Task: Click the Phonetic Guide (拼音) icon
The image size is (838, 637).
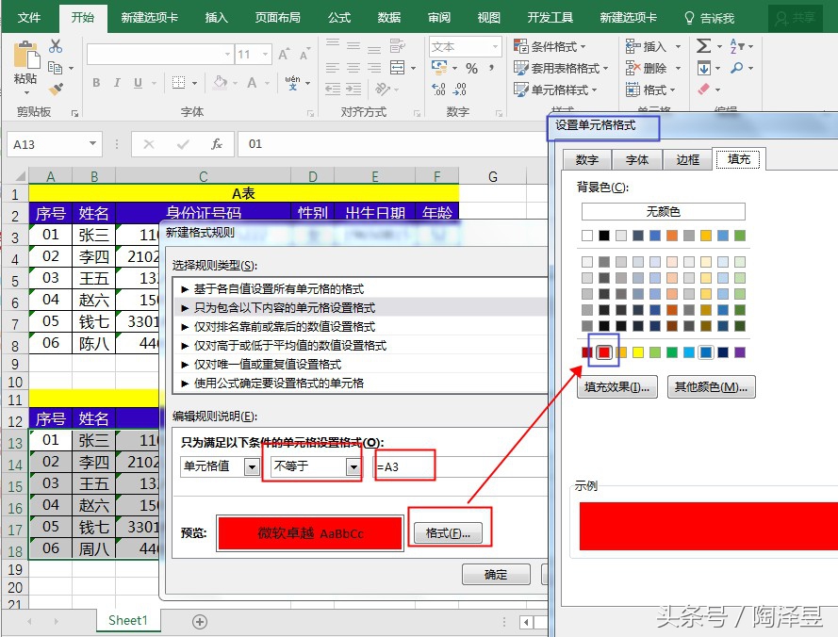Action: click(293, 82)
